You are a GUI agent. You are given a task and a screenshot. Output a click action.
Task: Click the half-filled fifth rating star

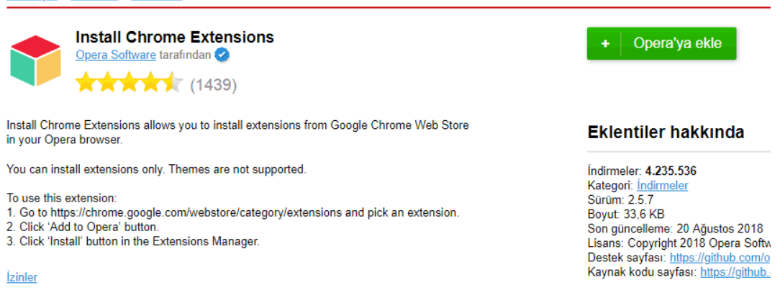[x=173, y=83]
